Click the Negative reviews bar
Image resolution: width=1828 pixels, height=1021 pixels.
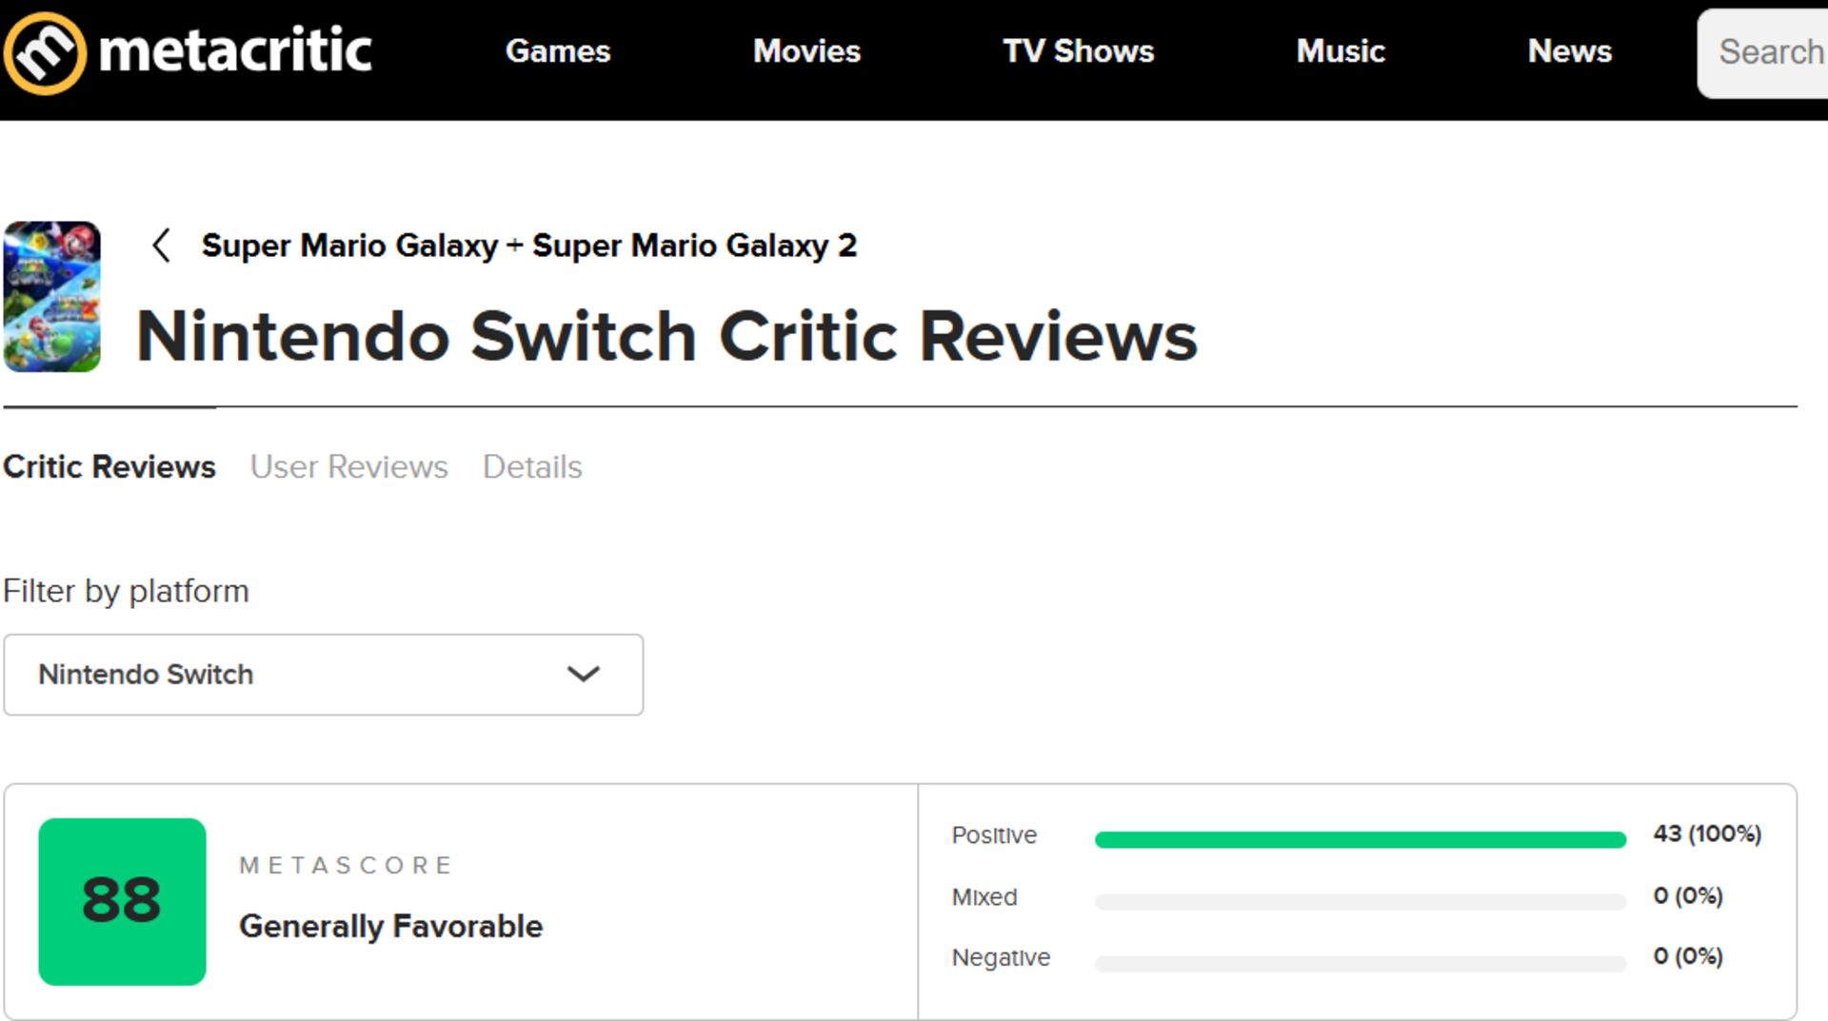(1360, 963)
